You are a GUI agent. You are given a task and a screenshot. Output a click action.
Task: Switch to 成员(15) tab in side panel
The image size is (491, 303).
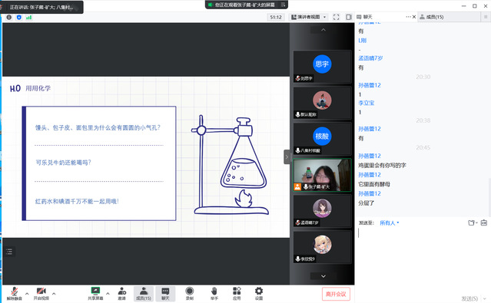pos(432,17)
